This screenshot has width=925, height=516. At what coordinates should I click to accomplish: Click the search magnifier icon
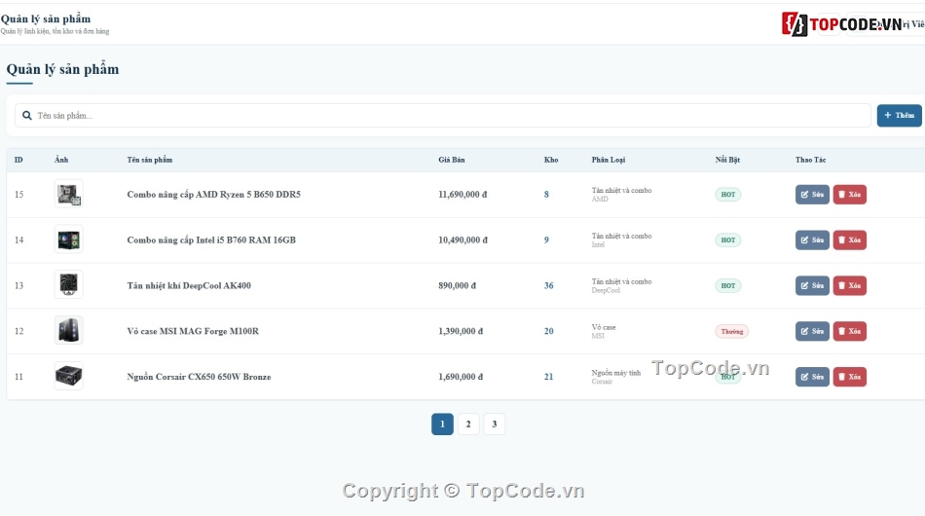(x=27, y=116)
